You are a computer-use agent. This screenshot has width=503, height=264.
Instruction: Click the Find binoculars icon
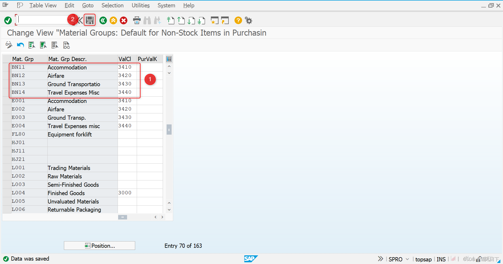147,20
